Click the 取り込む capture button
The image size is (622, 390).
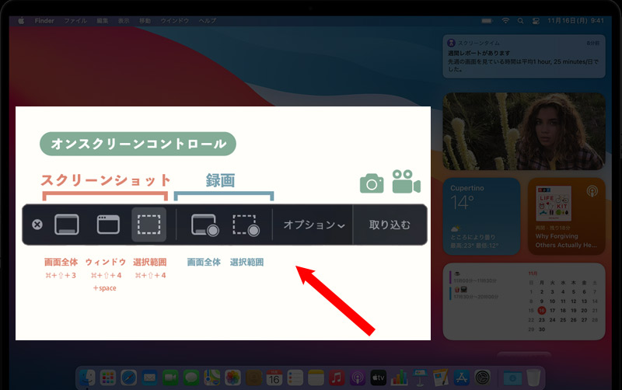pos(390,225)
